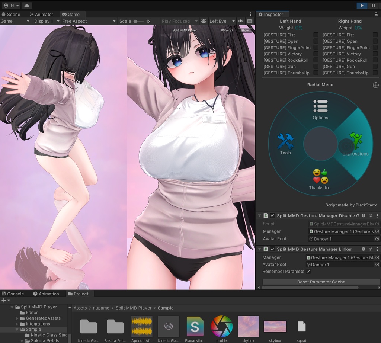The width and height of the screenshot is (381, 343).
Task: Select the profile asset icon
Action: pos(222,329)
